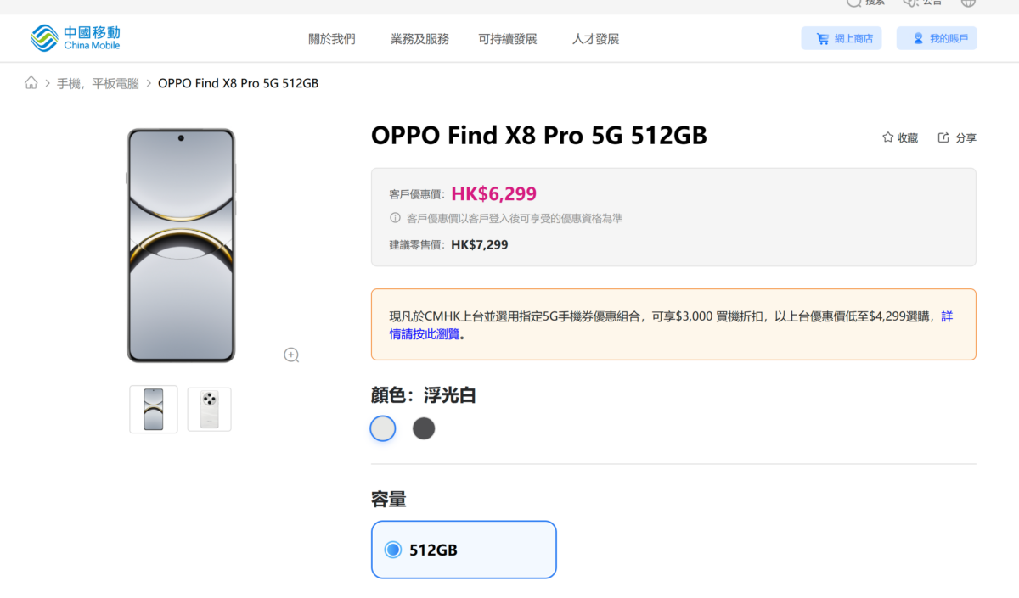The image size is (1019, 598).
Task: Open the 人才發展 menu
Action: pyautogui.click(x=595, y=39)
